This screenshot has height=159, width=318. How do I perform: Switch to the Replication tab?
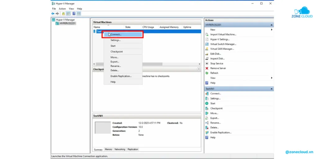click(133, 149)
